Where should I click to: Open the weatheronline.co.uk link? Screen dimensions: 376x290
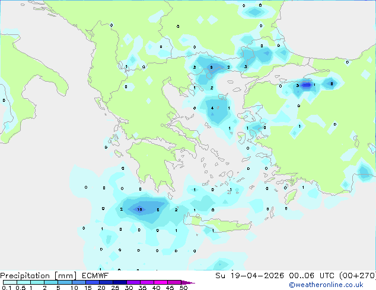click(x=326, y=285)
